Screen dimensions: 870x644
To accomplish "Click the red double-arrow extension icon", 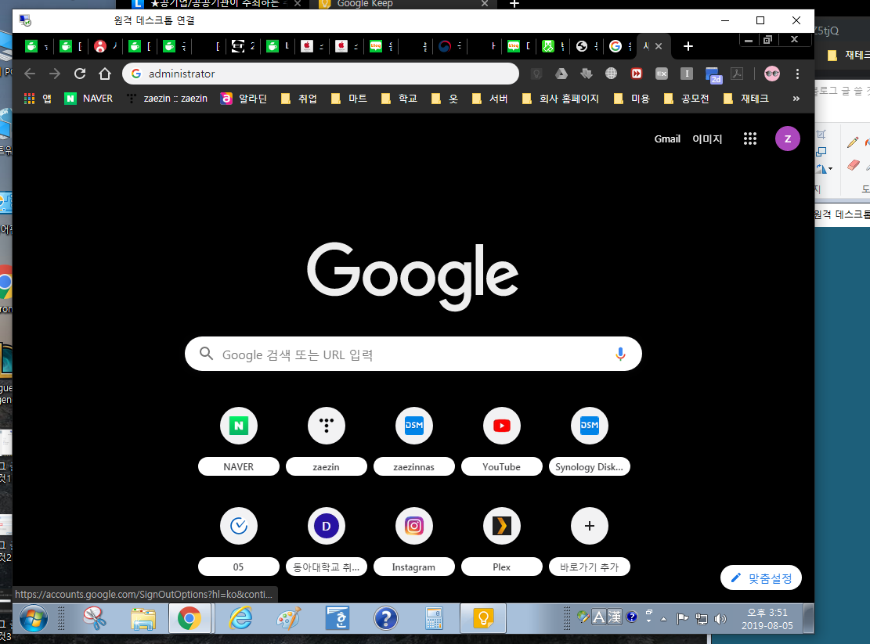I will [637, 74].
